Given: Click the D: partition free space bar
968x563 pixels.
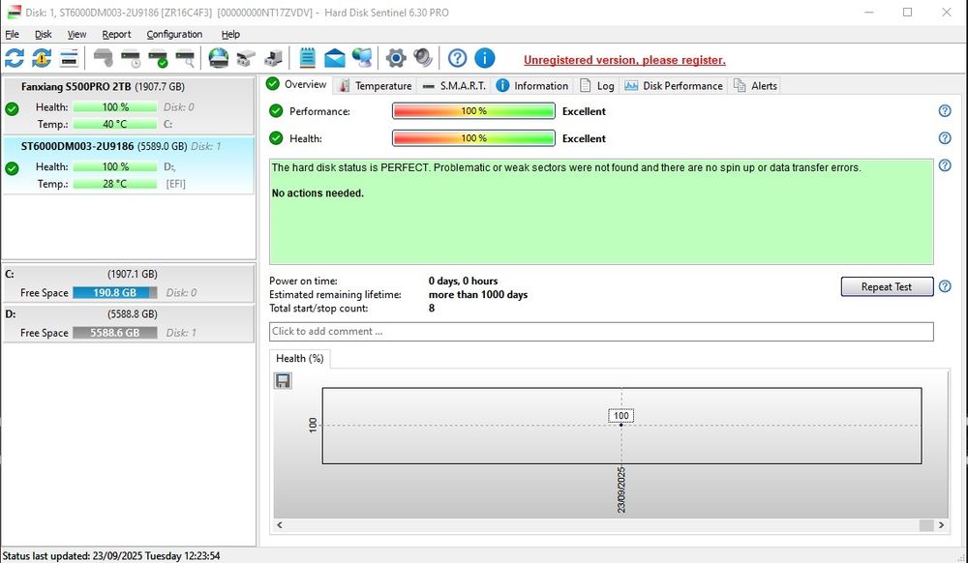Looking at the screenshot, I should 115,333.
